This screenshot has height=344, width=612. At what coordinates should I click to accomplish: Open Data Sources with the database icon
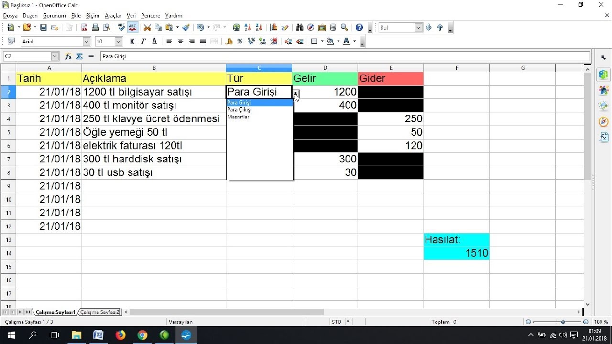tap(333, 28)
